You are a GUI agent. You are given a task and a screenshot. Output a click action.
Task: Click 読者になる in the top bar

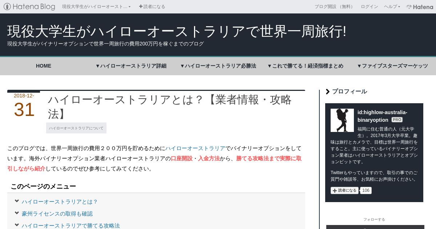click(x=152, y=7)
